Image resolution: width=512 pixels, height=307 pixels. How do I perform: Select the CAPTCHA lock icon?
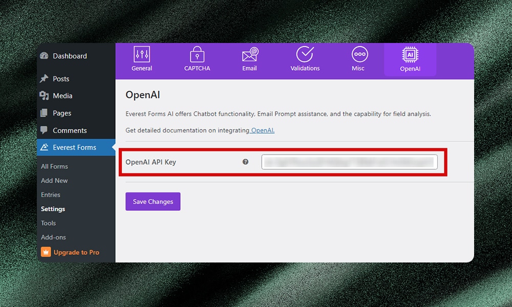[x=197, y=55]
